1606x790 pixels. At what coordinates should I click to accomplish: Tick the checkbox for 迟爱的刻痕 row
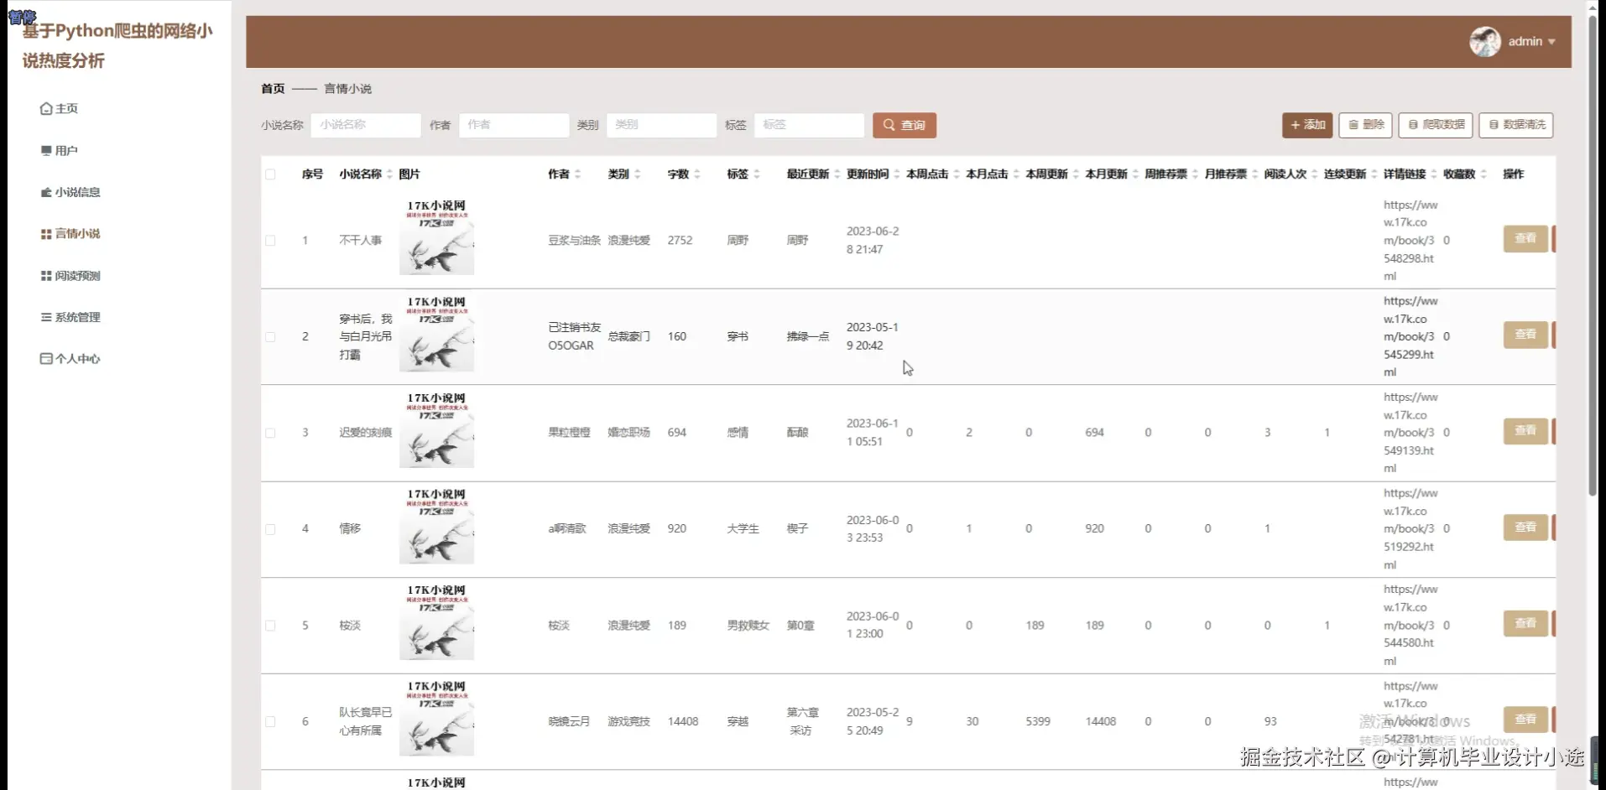(x=270, y=433)
